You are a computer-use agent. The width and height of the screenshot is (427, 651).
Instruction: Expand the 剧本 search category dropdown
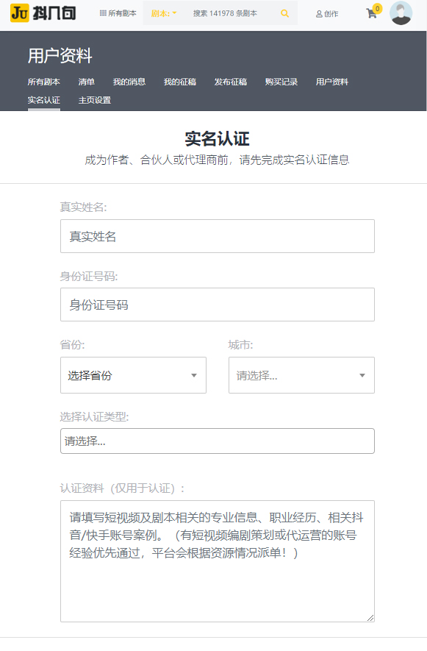point(164,13)
